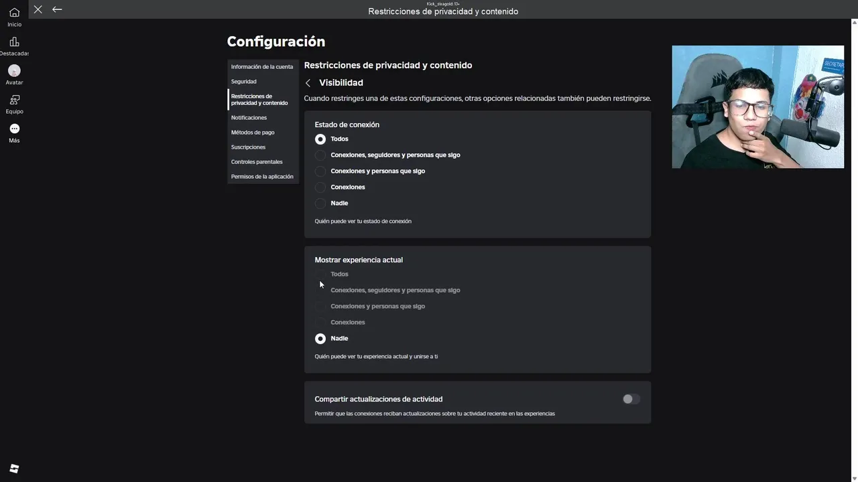Open the Avatar sidebar icon
Viewport: 858px width, 482px height.
14,71
